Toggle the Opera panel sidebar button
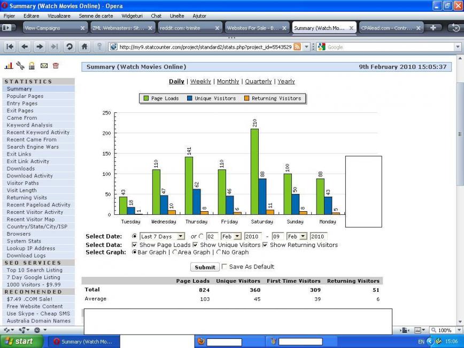464x348 pixels. pyautogui.click(x=7, y=28)
